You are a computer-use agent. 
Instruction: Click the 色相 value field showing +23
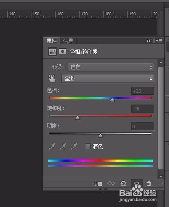pyautogui.click(x=143, y=91)
